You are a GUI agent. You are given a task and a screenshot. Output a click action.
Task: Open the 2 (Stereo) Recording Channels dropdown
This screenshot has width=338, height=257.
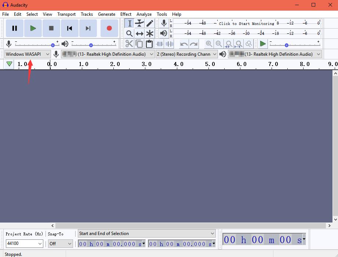pyautogui.click(x=186, y=54)
